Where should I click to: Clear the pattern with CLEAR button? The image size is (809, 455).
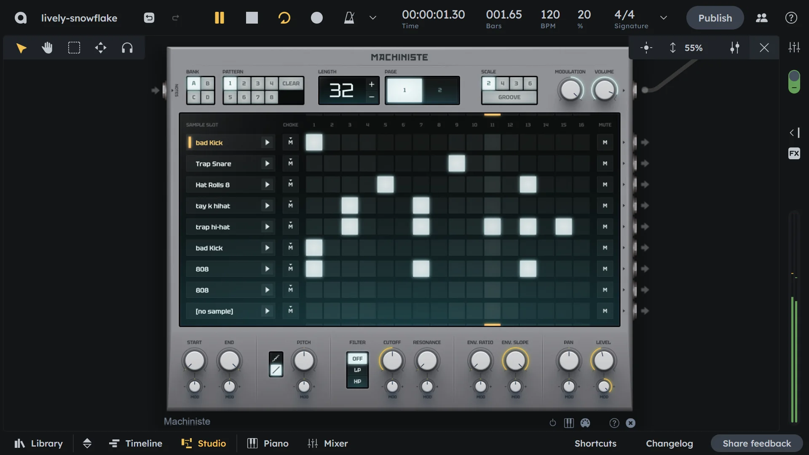point(291,83)
